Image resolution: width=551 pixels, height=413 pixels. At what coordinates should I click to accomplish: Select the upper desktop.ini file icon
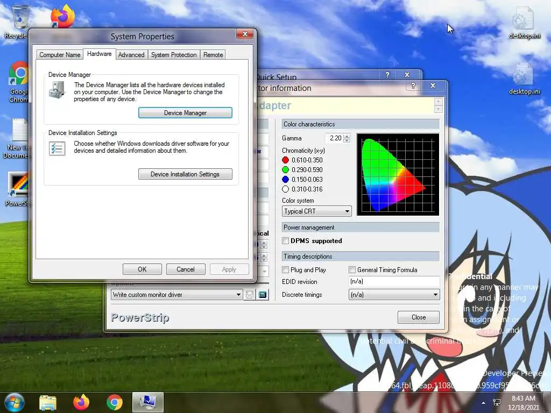524,22
